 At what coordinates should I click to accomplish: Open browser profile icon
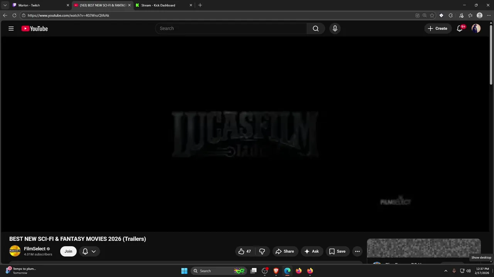point(480,15)
